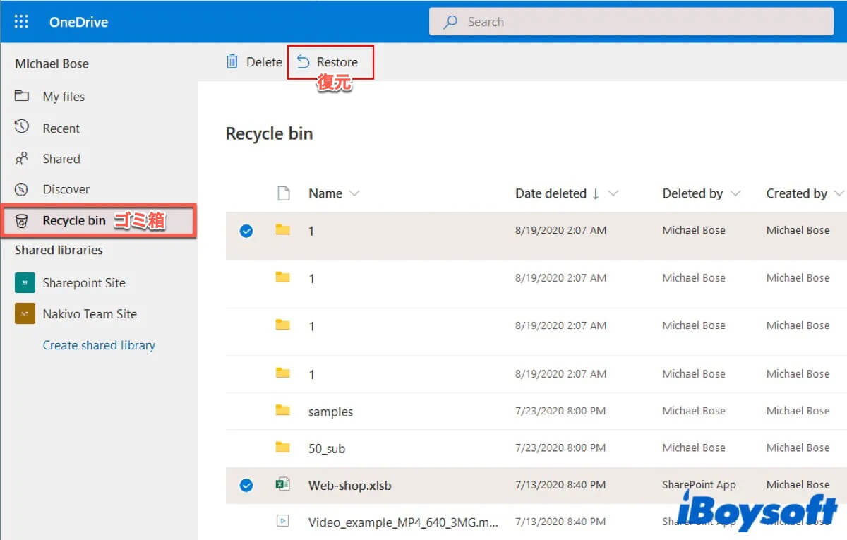Click the Nakivo Team Site brown icon
847x540 pixels.
pyautogui.click(x=25, y=313)
